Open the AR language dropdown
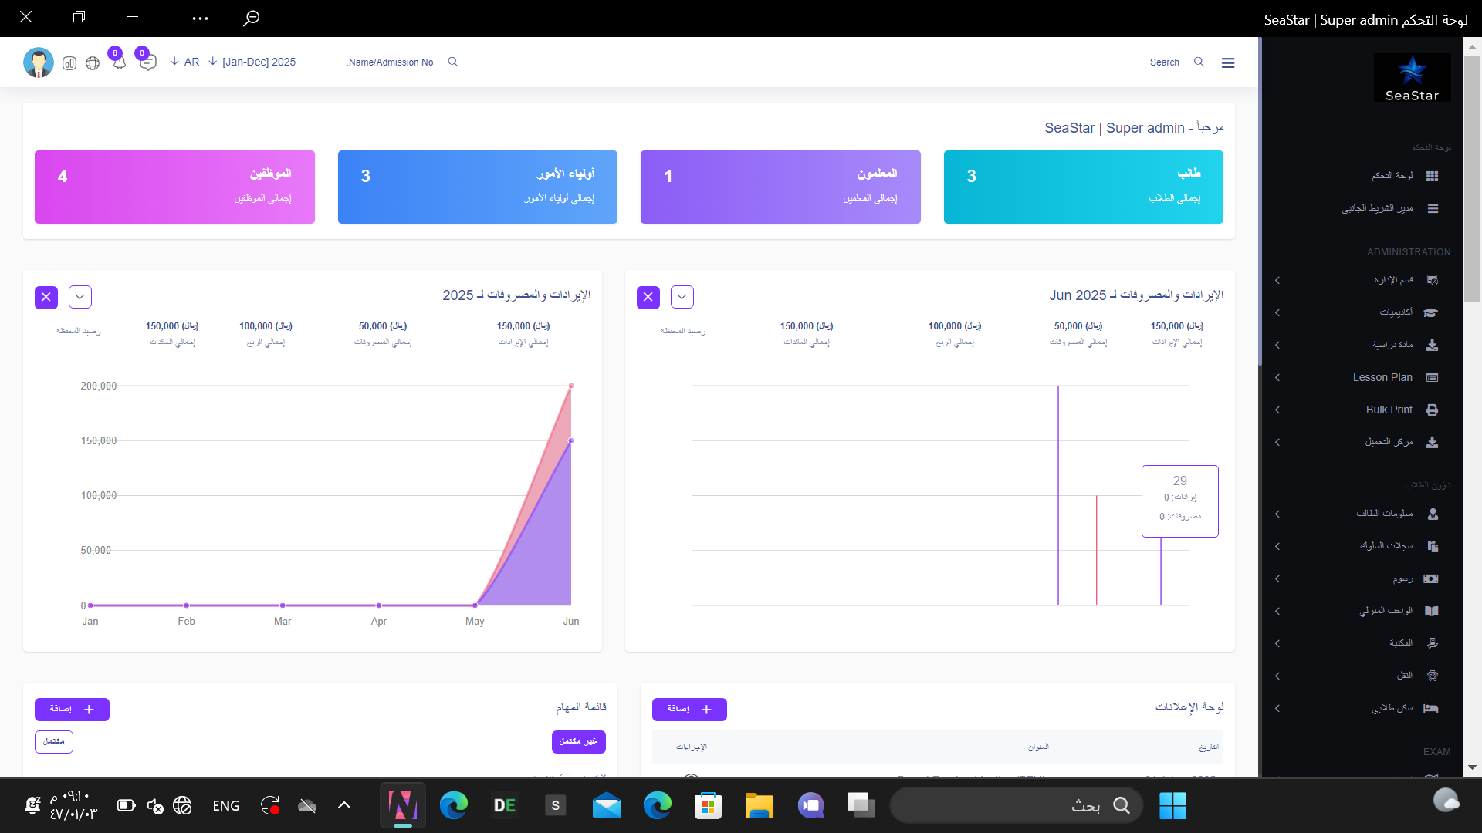Viewport: 1482px width, 833px height. tap(185, 62)
